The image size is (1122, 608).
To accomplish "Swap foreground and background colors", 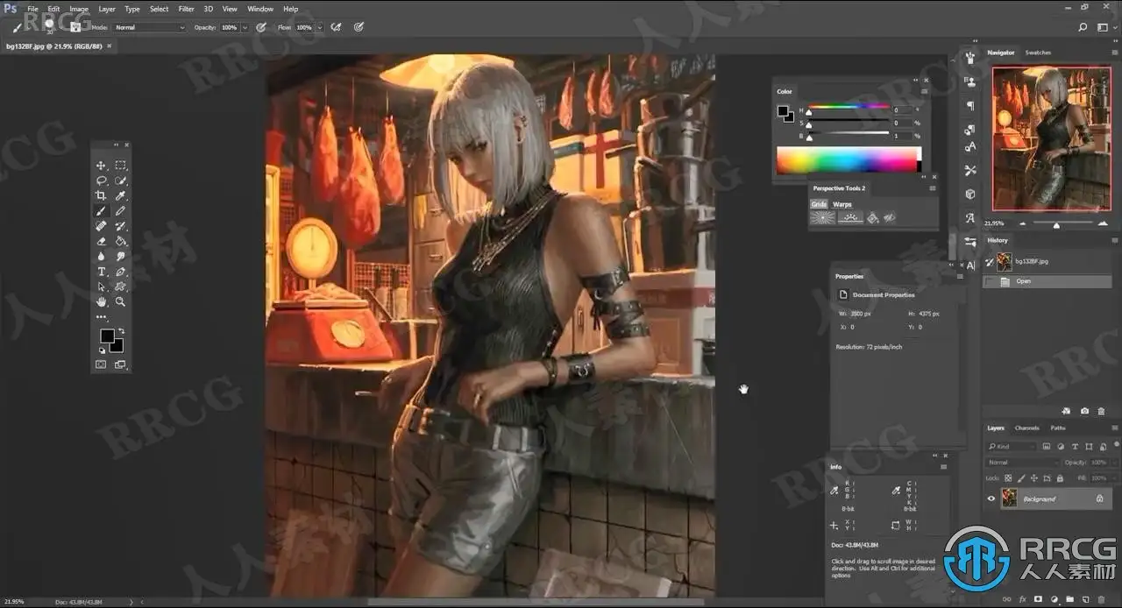I will [121, 331].
